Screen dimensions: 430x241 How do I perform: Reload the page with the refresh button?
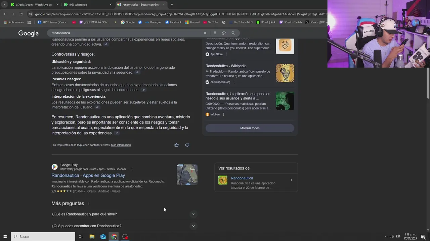click(21, 14)
